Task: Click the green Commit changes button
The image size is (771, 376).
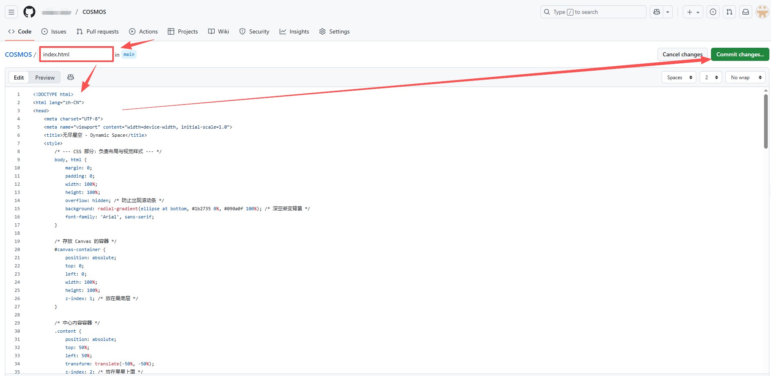Action: coord(740,54)
